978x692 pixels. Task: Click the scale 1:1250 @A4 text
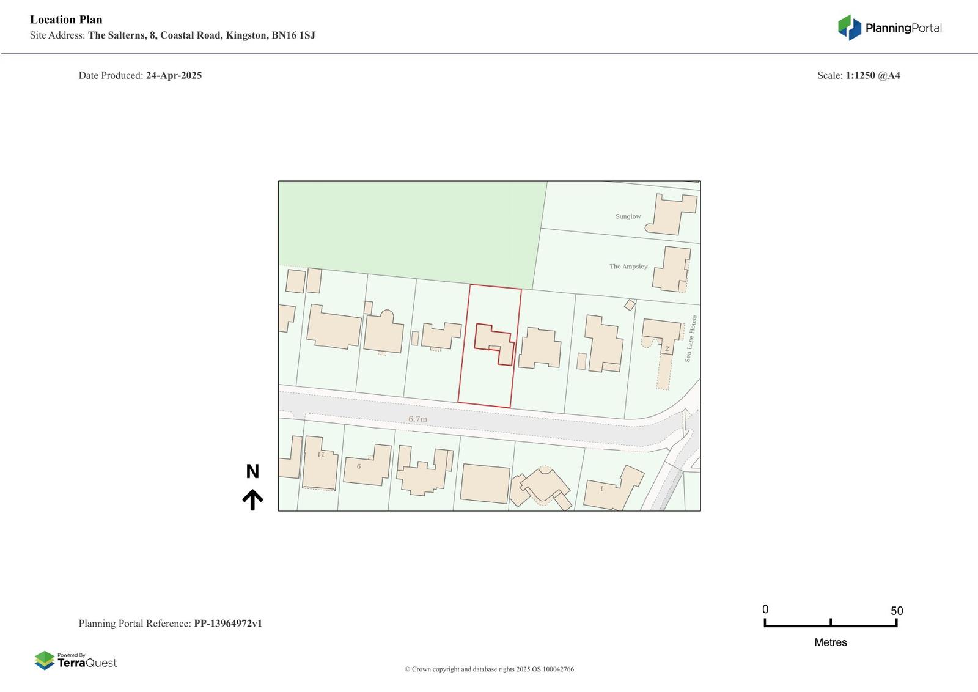coord(872,76)
